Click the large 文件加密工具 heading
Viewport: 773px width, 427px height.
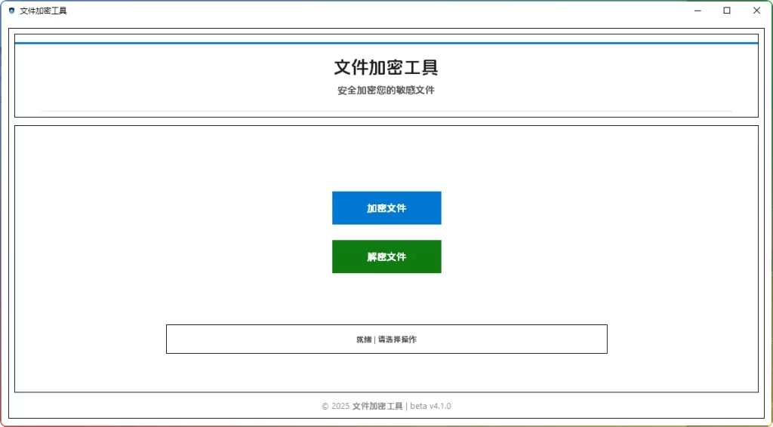(x=386, y=67)
